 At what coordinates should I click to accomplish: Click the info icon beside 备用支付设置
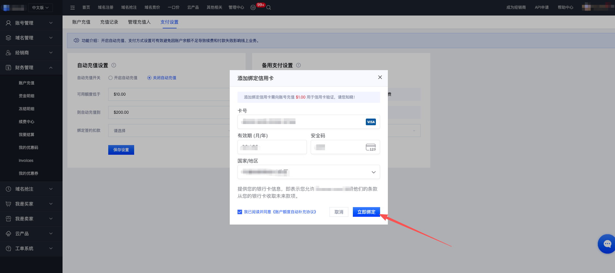[x=298, y=65]
